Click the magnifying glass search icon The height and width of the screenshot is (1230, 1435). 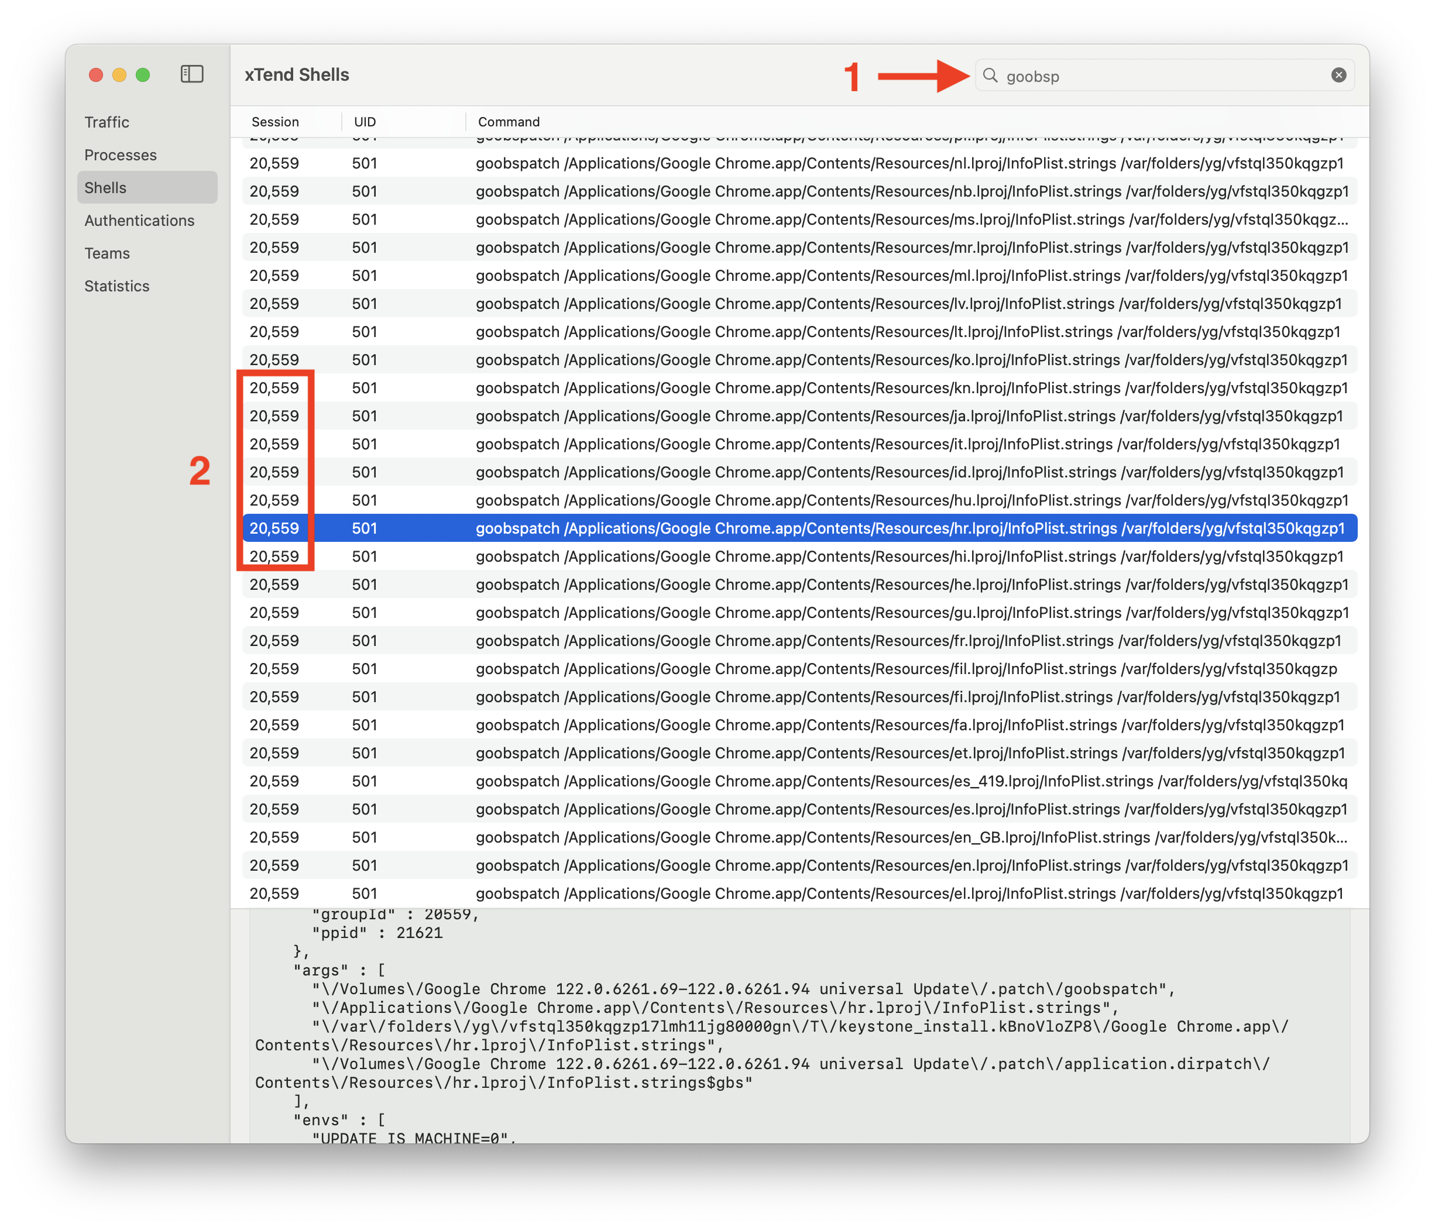click(990, 75)
